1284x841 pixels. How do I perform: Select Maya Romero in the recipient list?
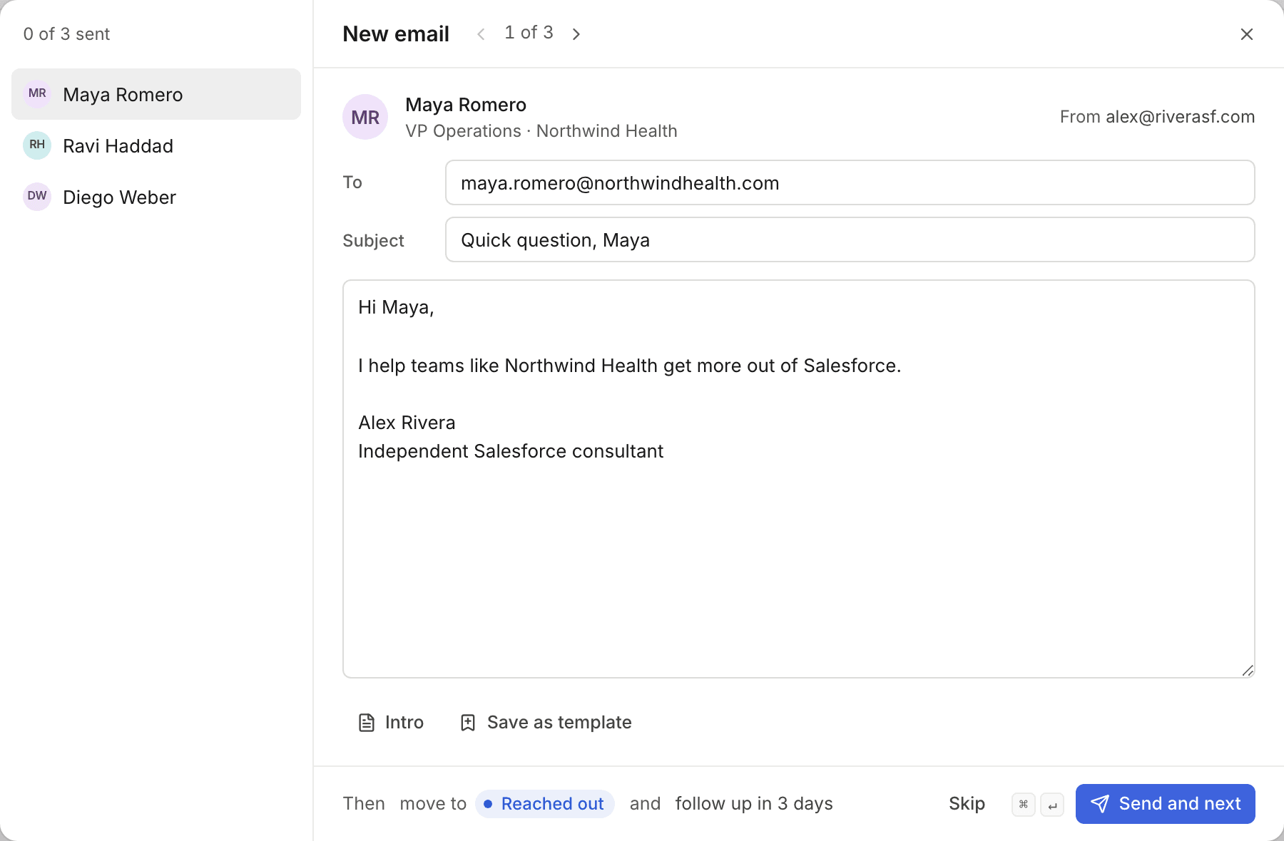(156, 94)
